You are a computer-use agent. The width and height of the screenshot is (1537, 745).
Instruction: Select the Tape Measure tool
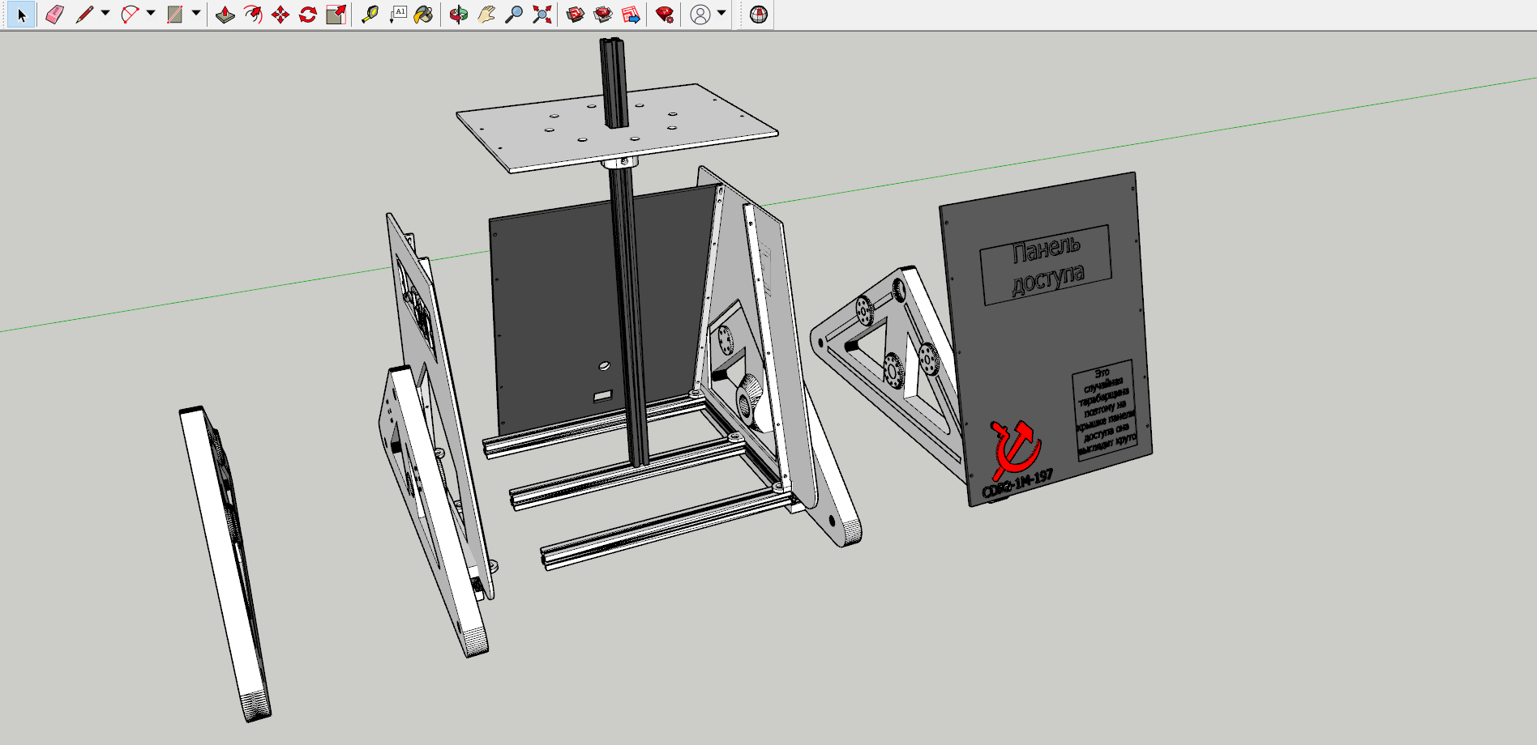coord(370,15)
